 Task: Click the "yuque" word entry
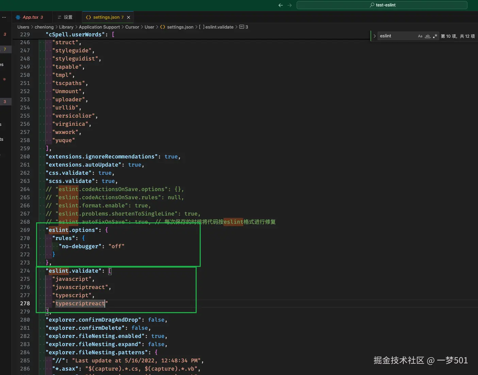coord(63,140)
